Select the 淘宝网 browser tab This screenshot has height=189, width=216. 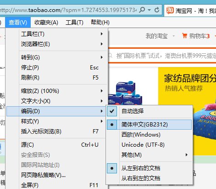coord(190,11)
